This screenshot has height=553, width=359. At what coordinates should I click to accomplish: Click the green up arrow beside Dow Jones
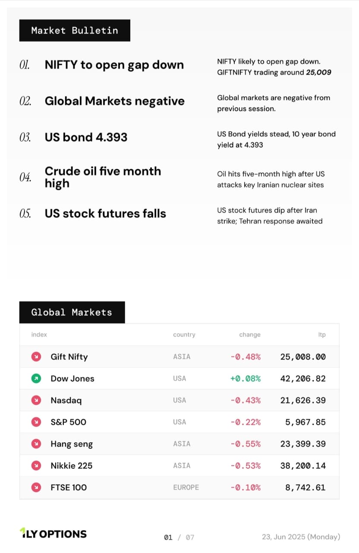point(36,378)
